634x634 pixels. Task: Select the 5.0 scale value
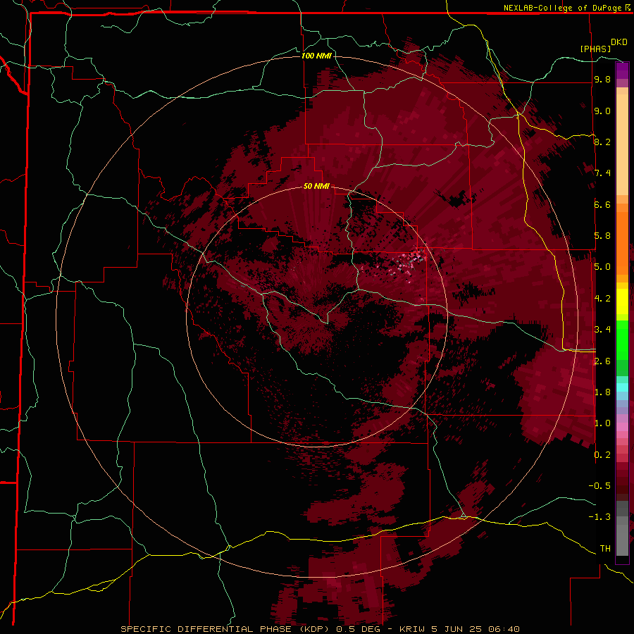coord(602,267)
